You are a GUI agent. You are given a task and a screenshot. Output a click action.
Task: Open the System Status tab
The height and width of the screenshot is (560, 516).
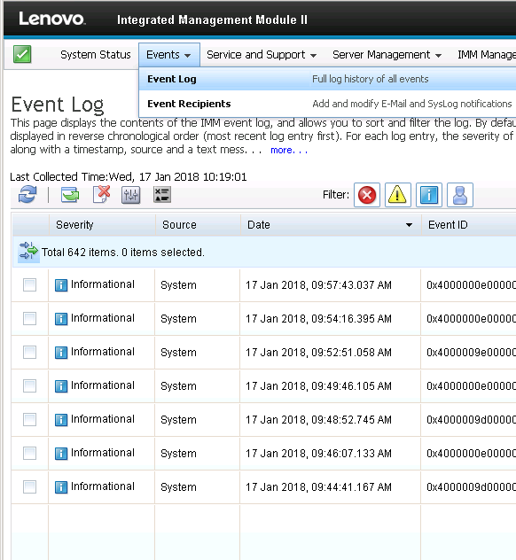coord(96,55)
